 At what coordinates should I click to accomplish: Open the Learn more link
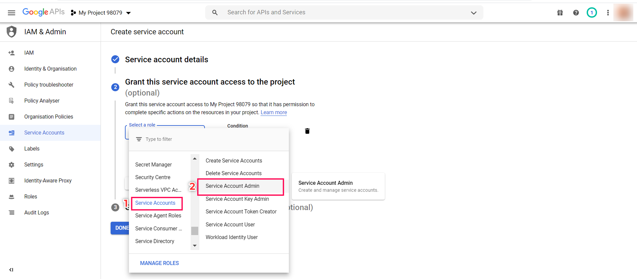point(274,113)
